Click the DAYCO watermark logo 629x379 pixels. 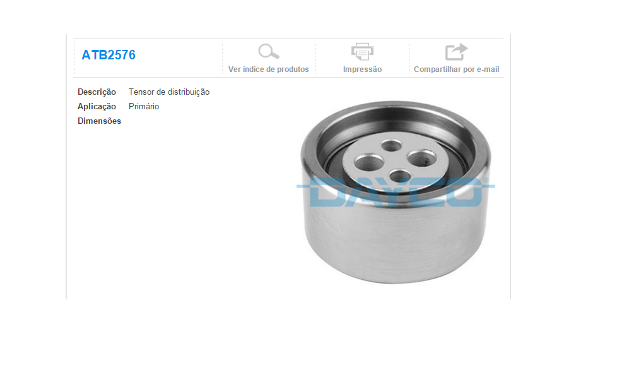tap(395, 192)
